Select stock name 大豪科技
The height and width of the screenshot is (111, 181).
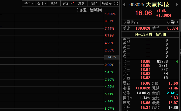pyautogui.click(x=157, y=5)
